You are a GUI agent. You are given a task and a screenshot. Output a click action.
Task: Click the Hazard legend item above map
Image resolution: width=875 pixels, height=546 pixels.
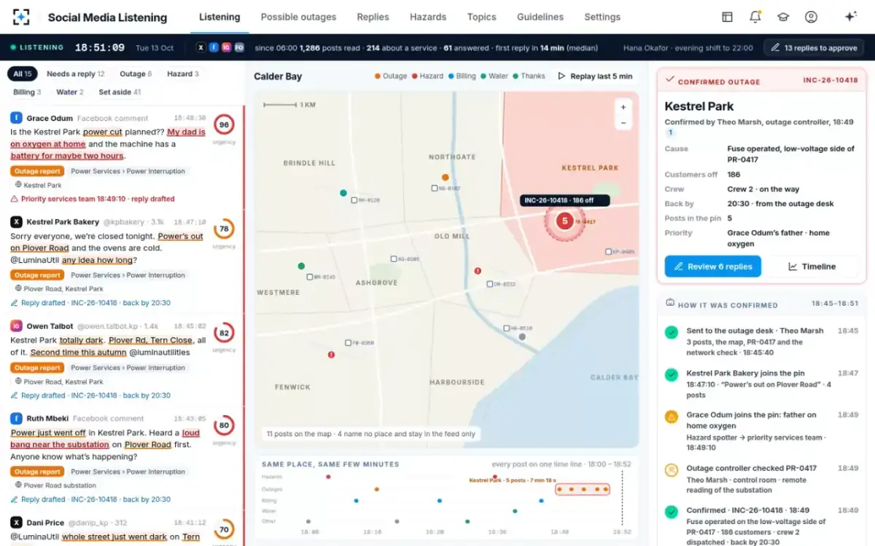(x=427, y=76)
